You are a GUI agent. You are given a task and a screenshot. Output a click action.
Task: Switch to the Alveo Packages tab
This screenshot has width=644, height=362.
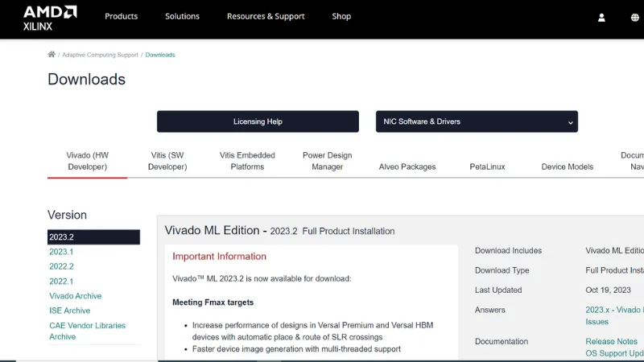pos(407,167)
